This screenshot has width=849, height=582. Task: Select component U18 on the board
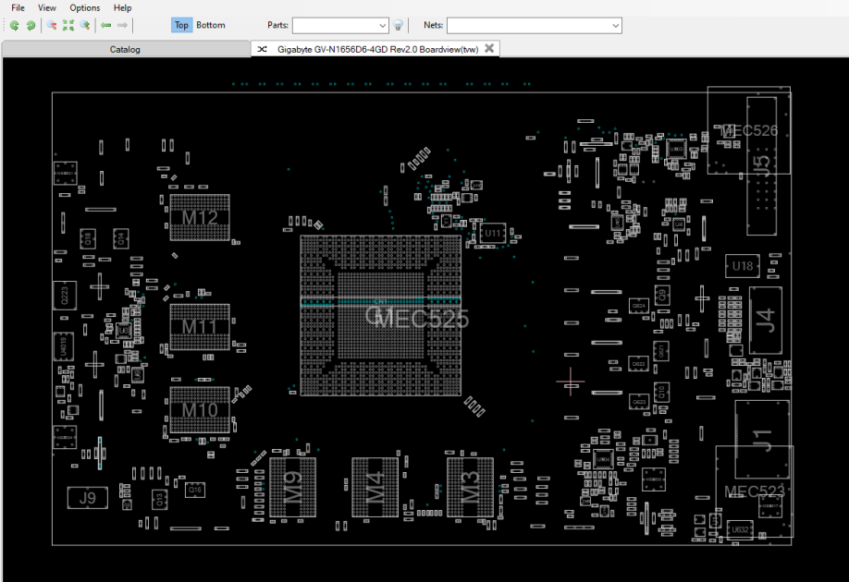743,266
